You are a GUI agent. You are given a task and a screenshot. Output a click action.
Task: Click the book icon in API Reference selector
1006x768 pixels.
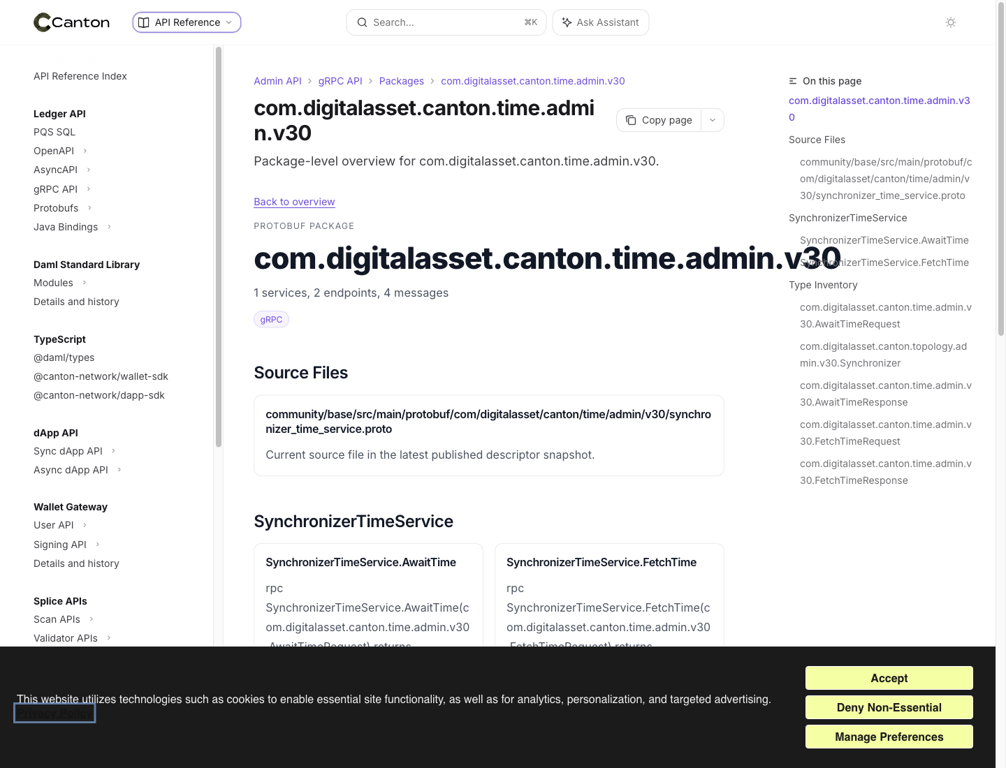coord(144,22)
